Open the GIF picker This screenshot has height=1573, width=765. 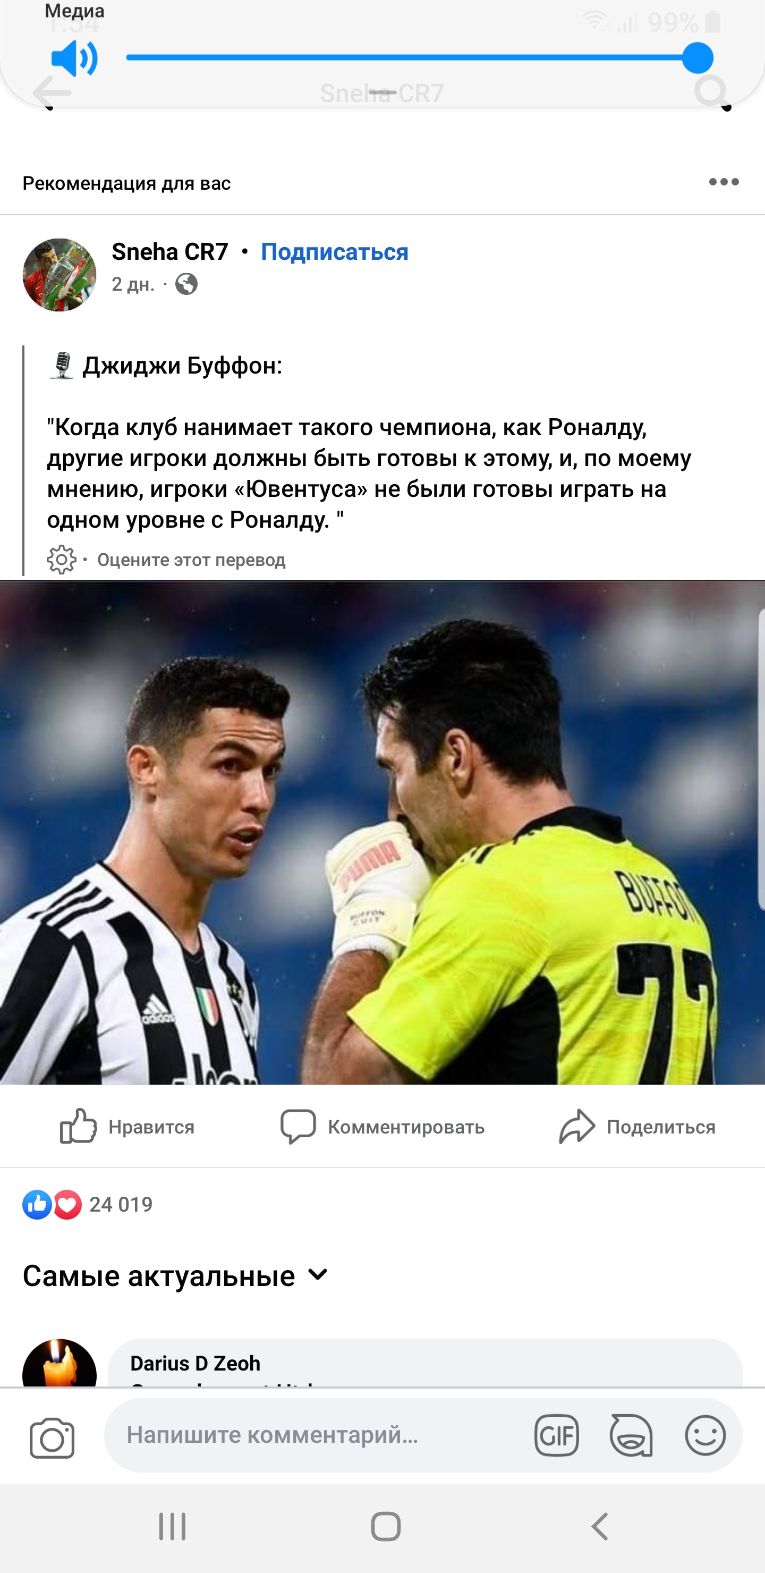[x=556, y=1435]
